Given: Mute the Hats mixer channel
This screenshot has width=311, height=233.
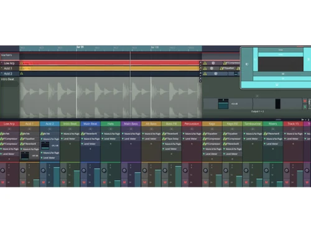Looking at the screenshot, I should point(104,182).
